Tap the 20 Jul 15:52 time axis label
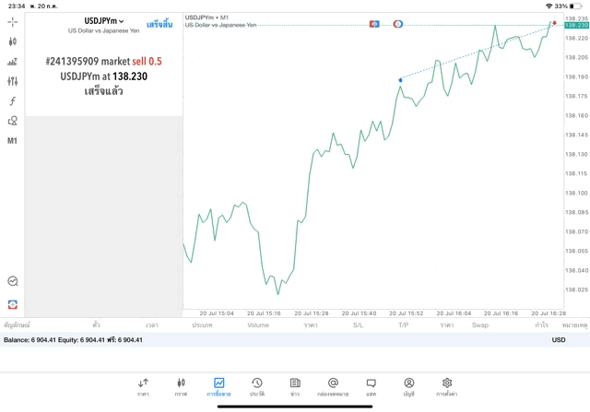Screen dimensions: 590x412 click(406, 313)
